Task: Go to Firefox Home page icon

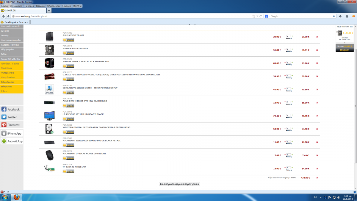Action: 347,16
